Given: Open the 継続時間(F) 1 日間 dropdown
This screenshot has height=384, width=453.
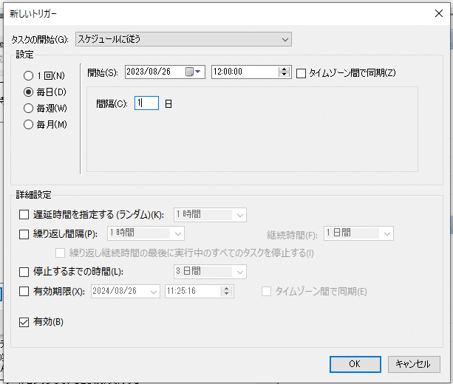Looking at the screenshot, I should pos(358,233).
